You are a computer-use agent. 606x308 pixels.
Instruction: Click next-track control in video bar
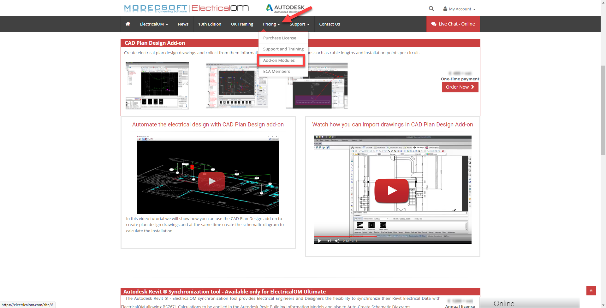tap(329, 241)
